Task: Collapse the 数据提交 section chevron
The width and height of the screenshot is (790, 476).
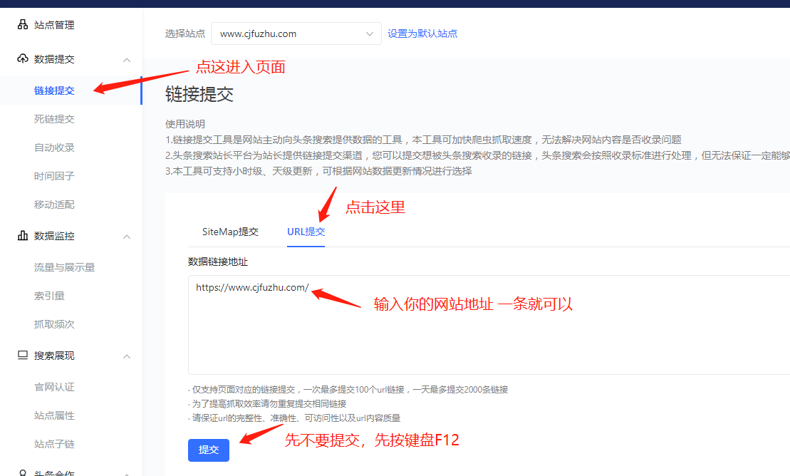Action: point(126,59)
